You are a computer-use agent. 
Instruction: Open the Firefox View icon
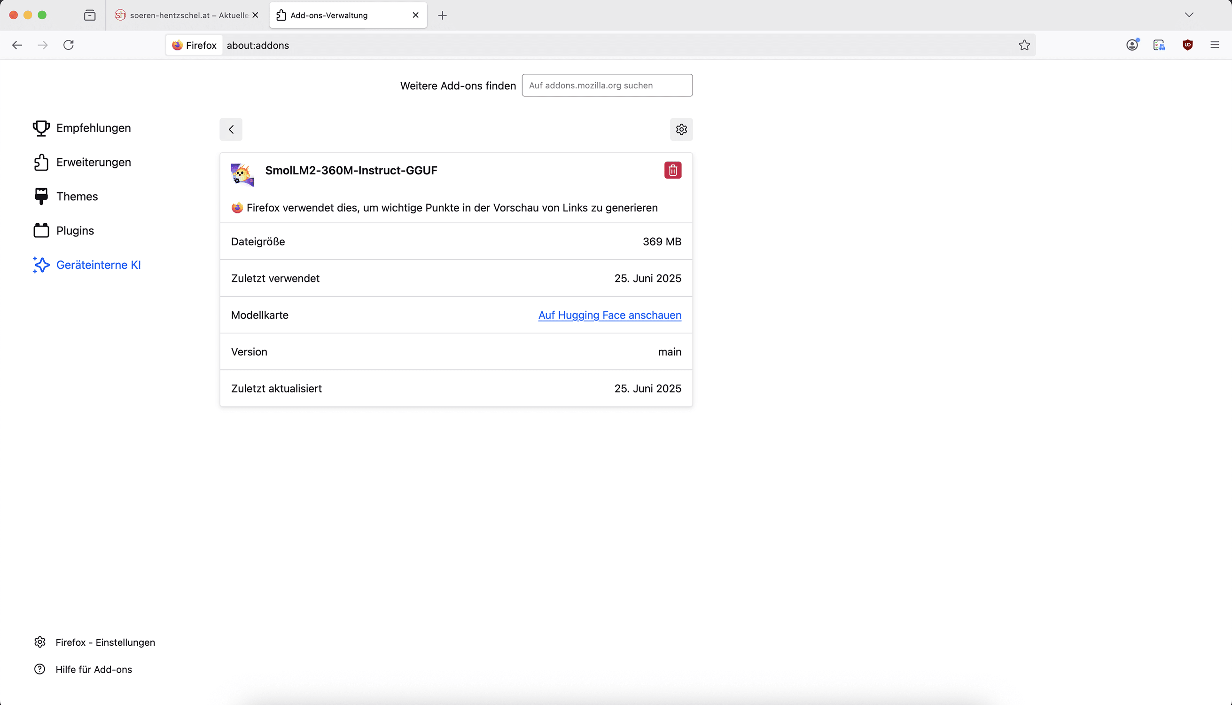[x=90, y=15]
